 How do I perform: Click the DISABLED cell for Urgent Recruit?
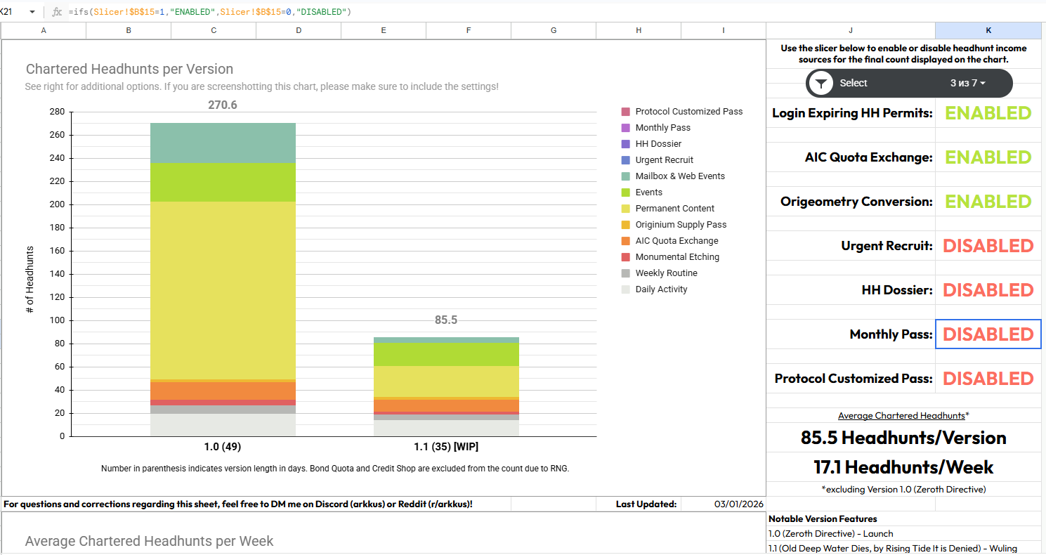click(988, 246)
